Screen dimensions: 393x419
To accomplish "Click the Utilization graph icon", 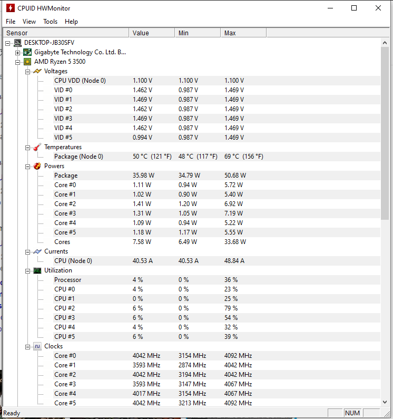I will pyautogui.click(x=37, y=270).
